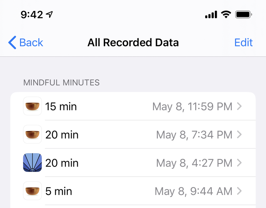Viewport: 266px width, 208px height.
Task: Tap the 9:42 clock in status bar
Action: 32,15
